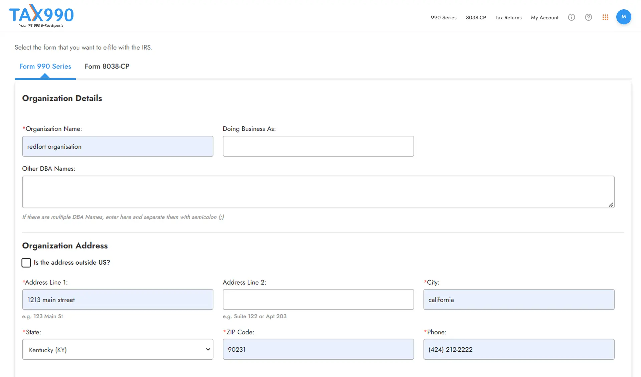
Task: Click the 'e.g. 123 Main St' hint
Action: (x=42, y=316)
